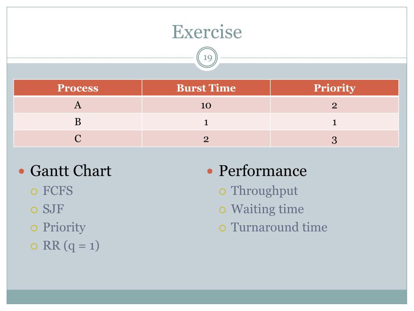The image size is (414, 311).
Task: Click the SJF bullet item
Action: (53, 209)
